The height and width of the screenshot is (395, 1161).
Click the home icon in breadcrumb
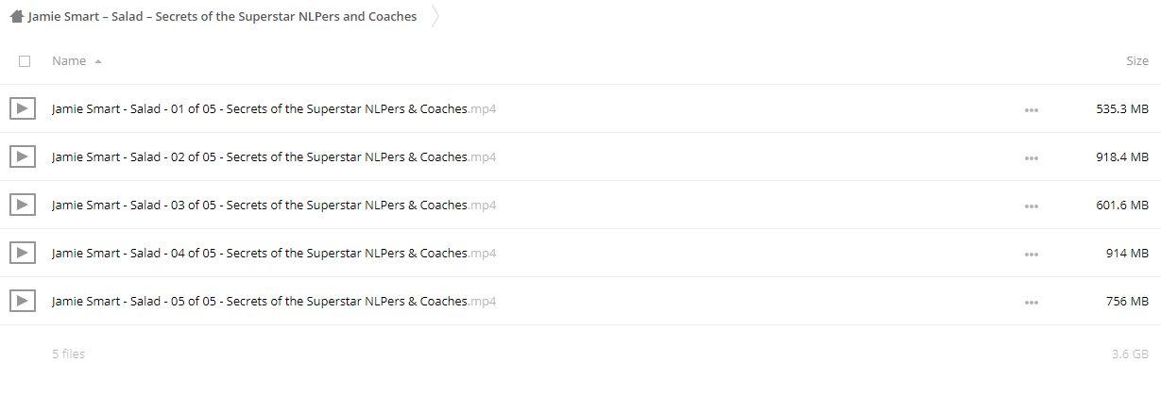(x=16, y=16)
